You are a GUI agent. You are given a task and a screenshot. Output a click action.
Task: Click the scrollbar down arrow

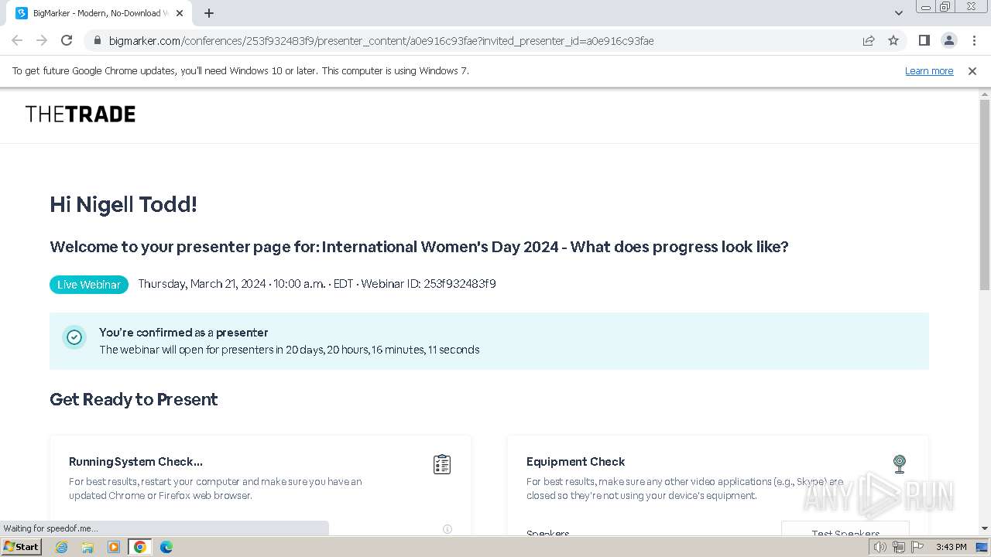(x=985, y=529)
